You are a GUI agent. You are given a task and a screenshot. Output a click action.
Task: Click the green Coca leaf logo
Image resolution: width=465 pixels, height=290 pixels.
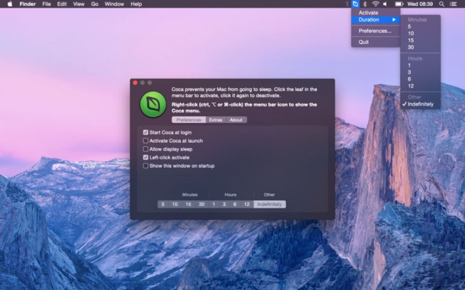pos(153,104)
